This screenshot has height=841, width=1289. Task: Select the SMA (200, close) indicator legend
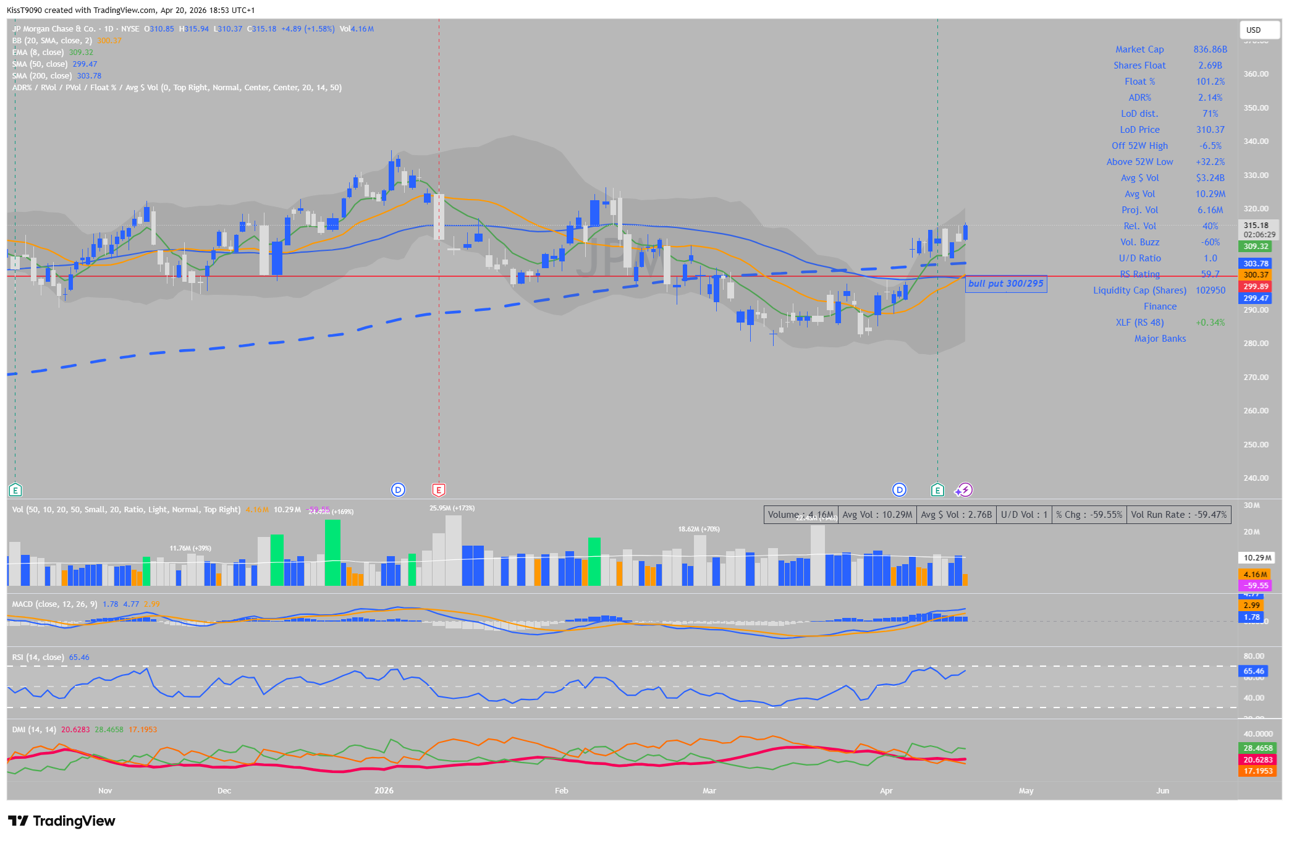click(x=42, y=76)
